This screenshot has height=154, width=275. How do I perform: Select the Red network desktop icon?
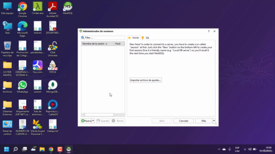point(7,27)
